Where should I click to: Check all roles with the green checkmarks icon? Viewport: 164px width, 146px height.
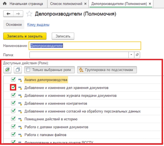point(7,70)
